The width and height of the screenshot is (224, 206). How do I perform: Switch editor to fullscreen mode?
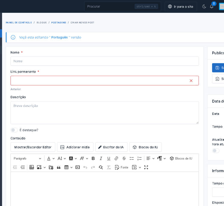(146, 167)
